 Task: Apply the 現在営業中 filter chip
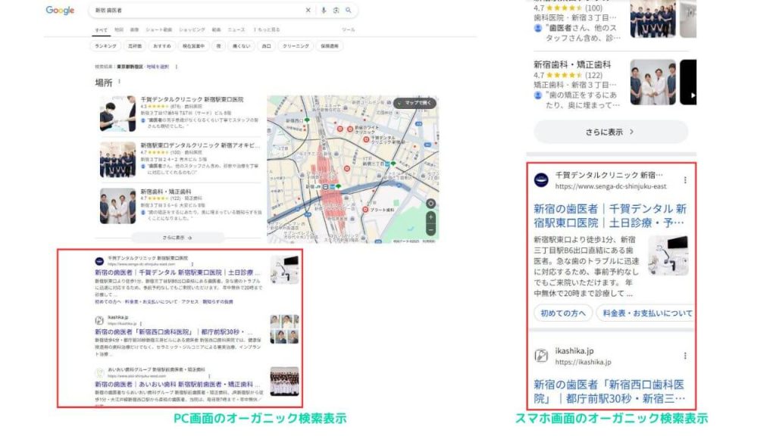193,46
